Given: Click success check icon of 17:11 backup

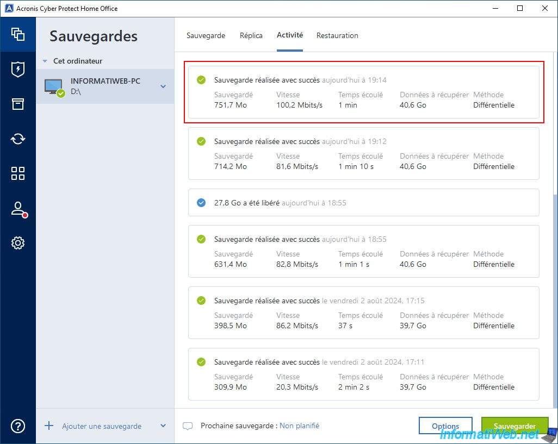Looking at the screenshot, I should (x=201, y=362).
